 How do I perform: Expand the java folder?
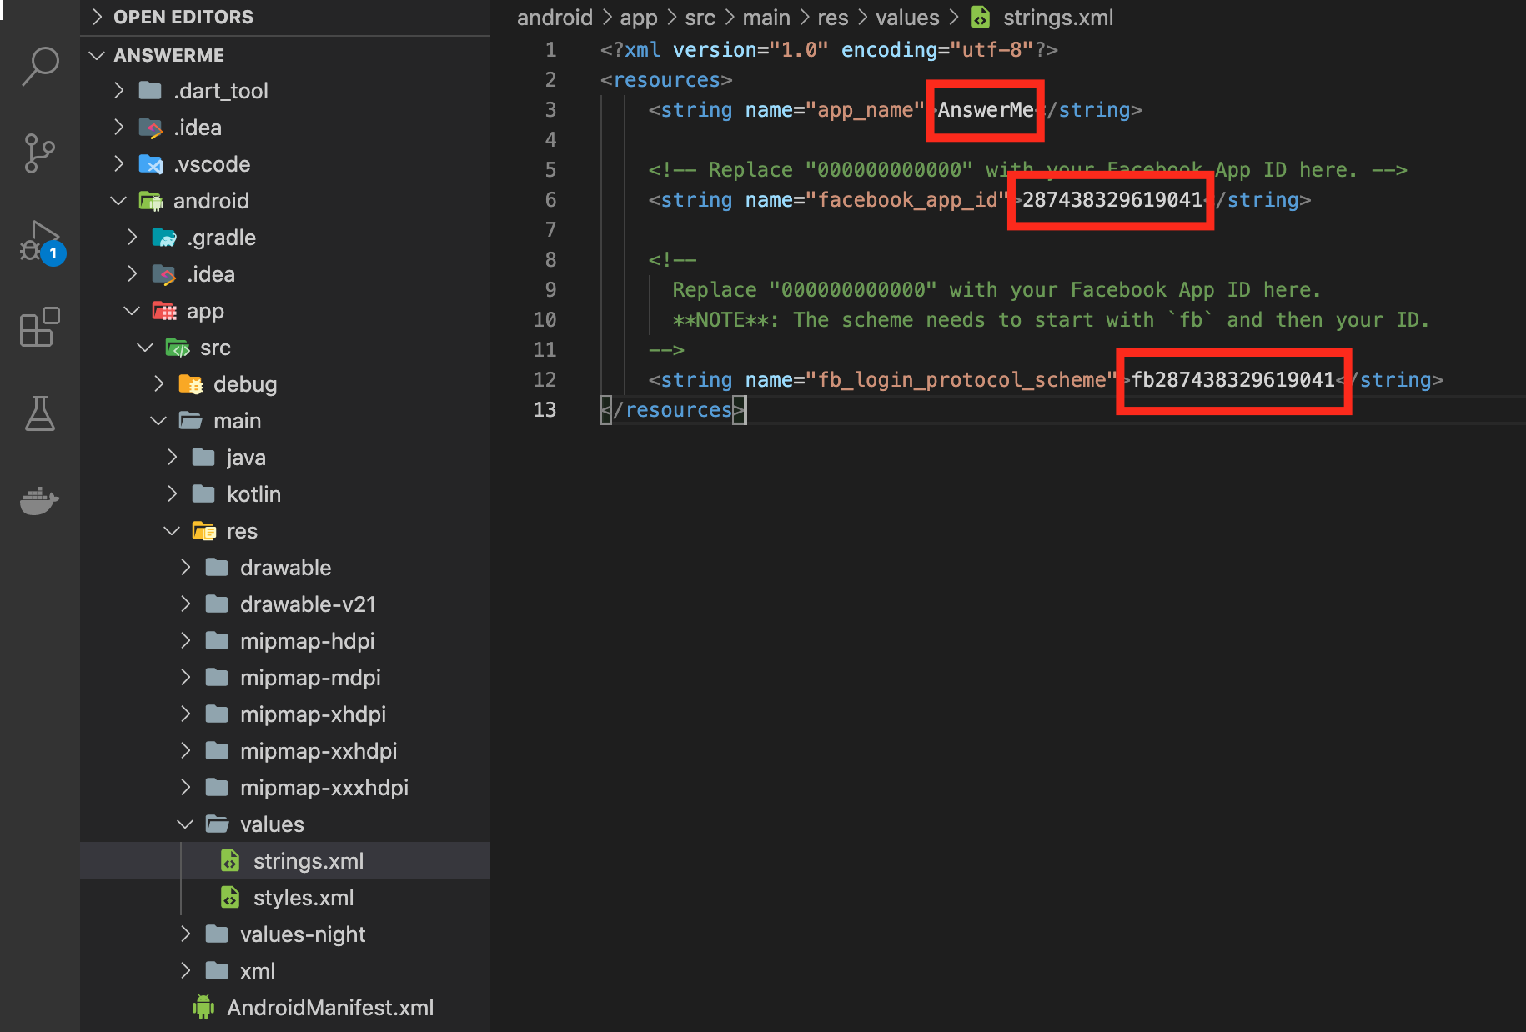pyautogui.click(x=173, y=457)
